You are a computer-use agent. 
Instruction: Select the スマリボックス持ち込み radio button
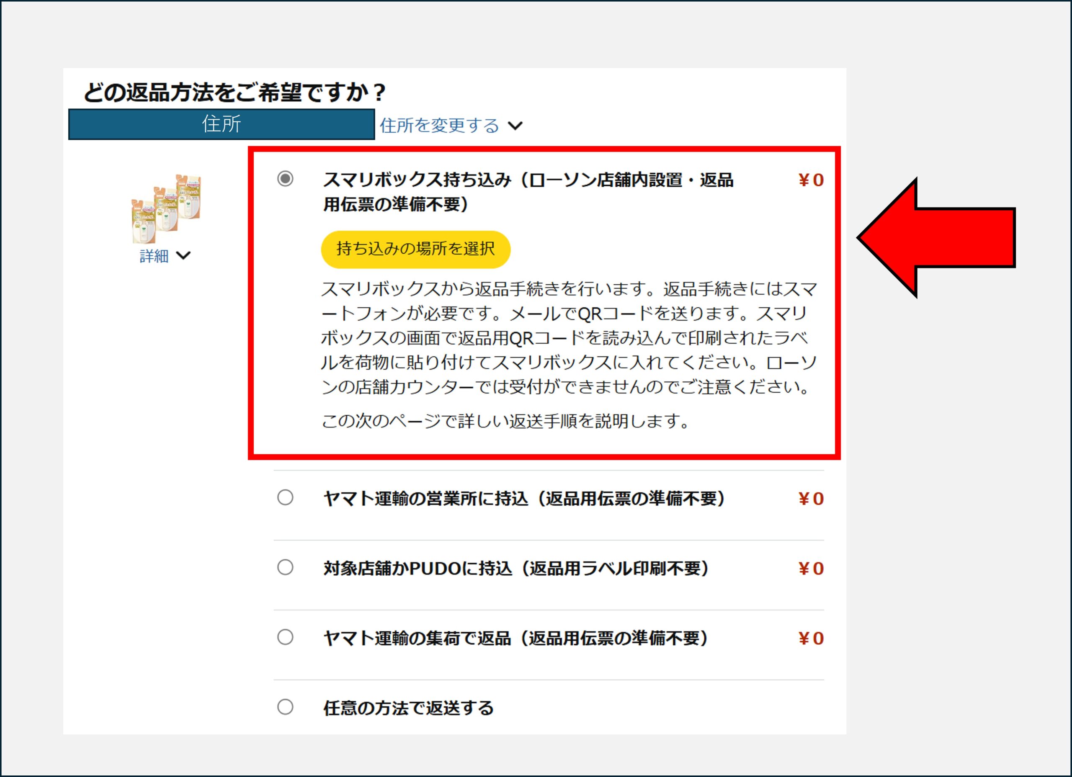click(x=285, y=179)
